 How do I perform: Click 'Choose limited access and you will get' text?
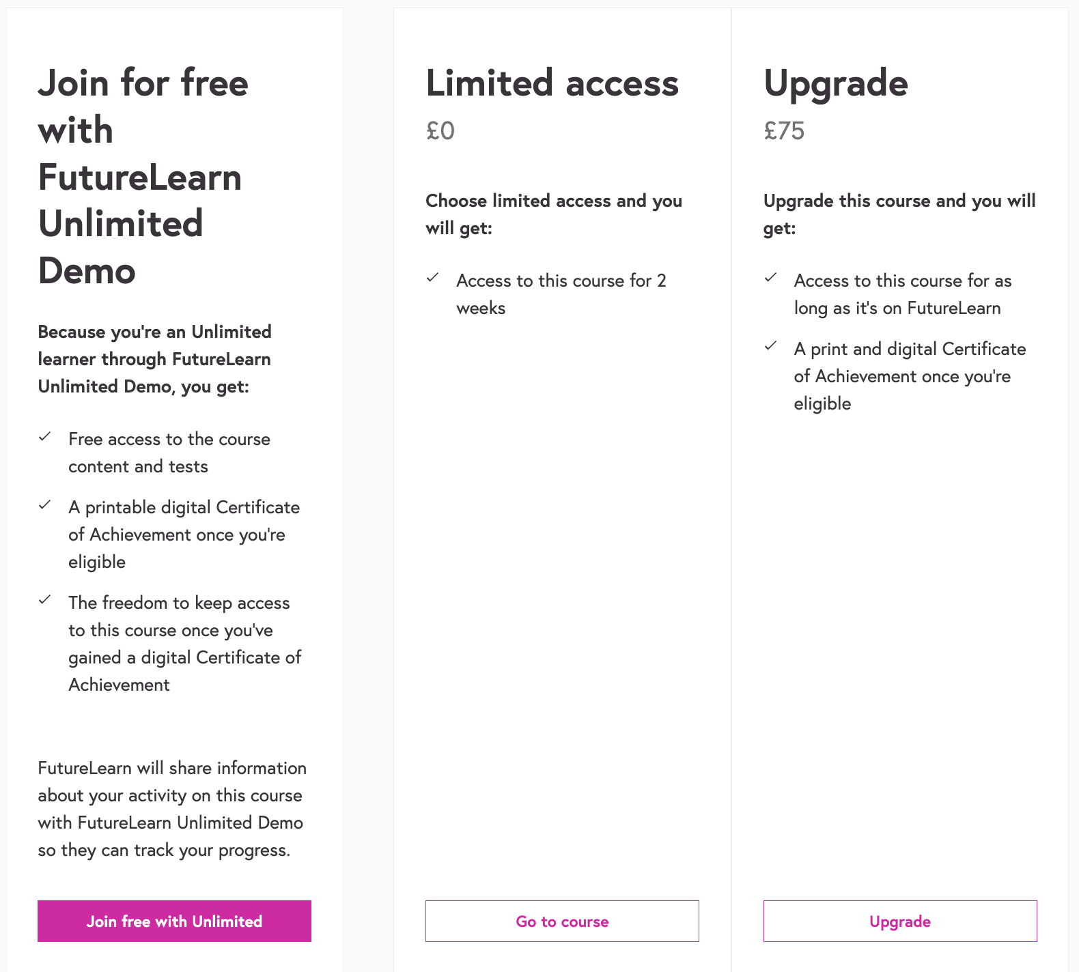(553, 214)
